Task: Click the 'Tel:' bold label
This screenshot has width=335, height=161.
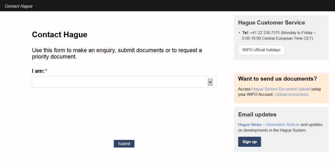Action: tap(245, 33)
